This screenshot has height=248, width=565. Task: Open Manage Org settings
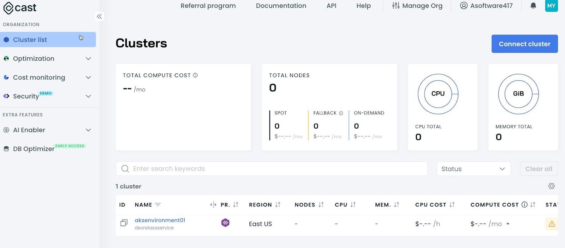tap(417, 6)
